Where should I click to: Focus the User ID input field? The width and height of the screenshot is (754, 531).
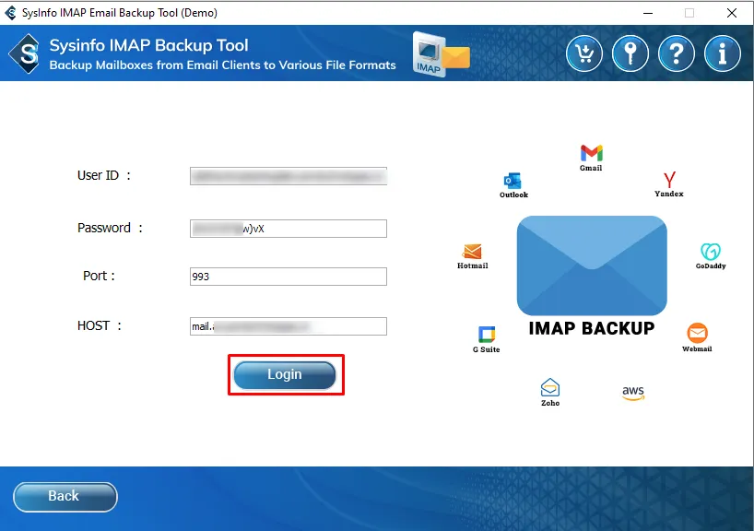(288, 176)
